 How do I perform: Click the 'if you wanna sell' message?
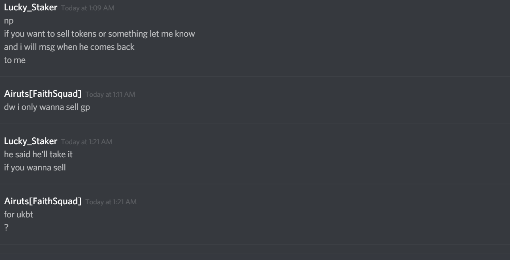[35, 167]
